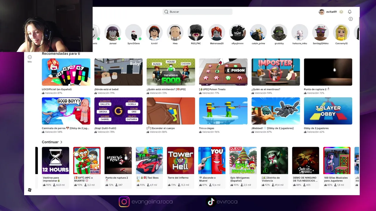Focus the Buscar search field
This screenshot has width=376, height=211.
pyautogui.click(x=197, y=12)
